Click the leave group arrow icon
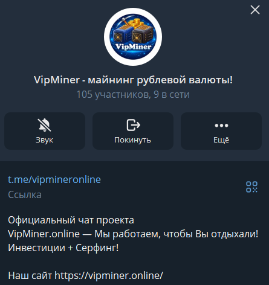 click(133, 125)
